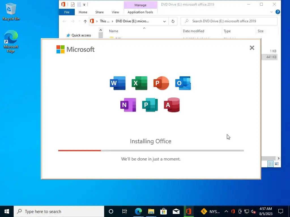
Task: Click horizontal scrollbar right arrow in Explorer
Action: (279, 158)
